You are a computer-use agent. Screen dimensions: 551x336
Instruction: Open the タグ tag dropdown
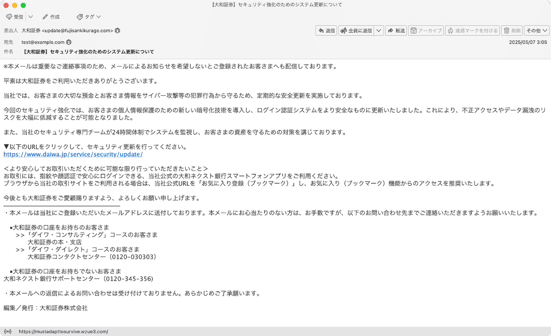point(89,17)
